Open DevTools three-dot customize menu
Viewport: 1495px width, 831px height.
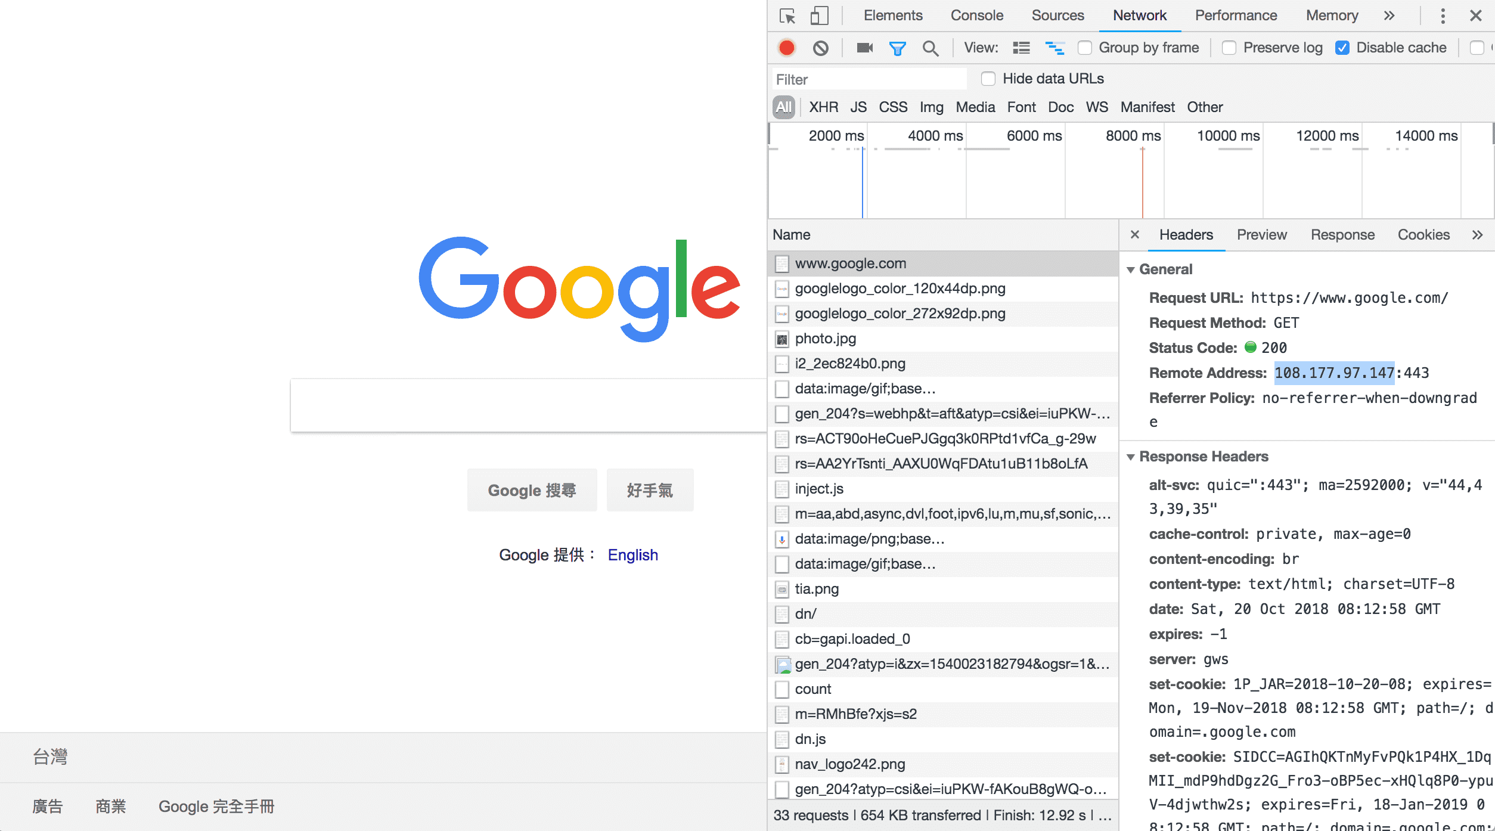click(x=1443, y=15)
